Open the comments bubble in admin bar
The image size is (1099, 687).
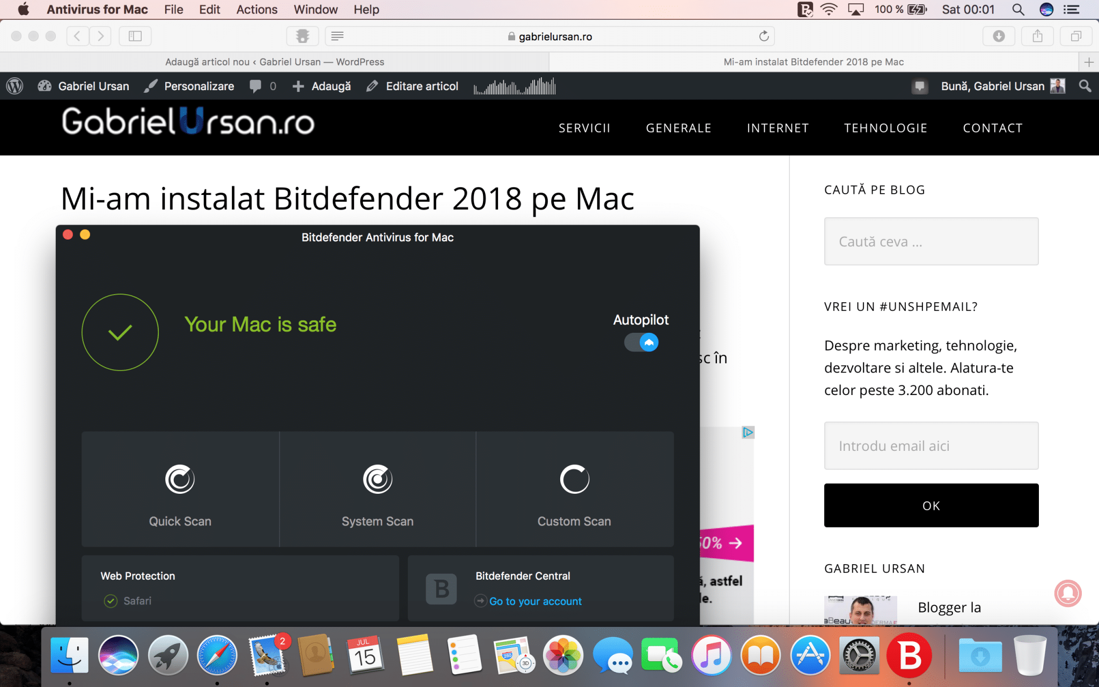tap(263, 86)
